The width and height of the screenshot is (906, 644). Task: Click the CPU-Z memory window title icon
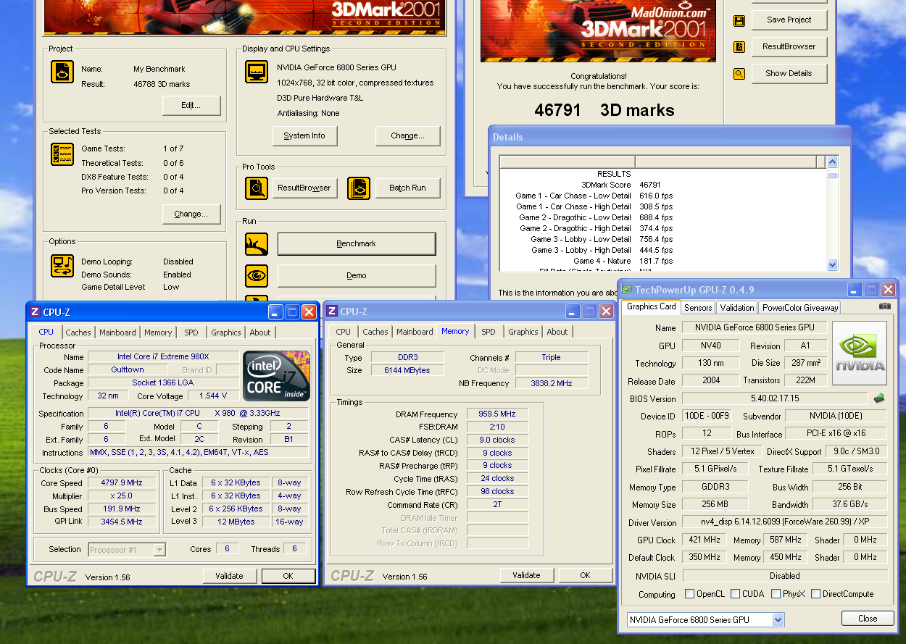332,311
